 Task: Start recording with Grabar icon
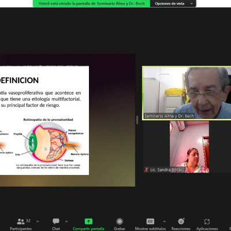point(120,221)
